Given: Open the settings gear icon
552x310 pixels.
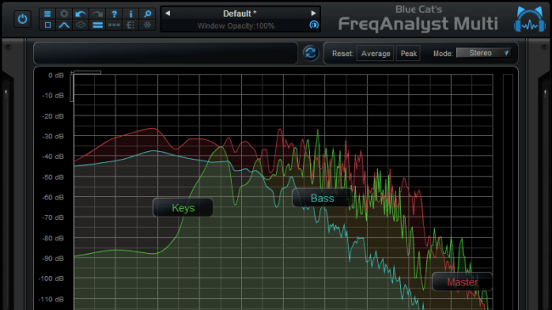Looking at the screenshot, I should pos(64,14).
